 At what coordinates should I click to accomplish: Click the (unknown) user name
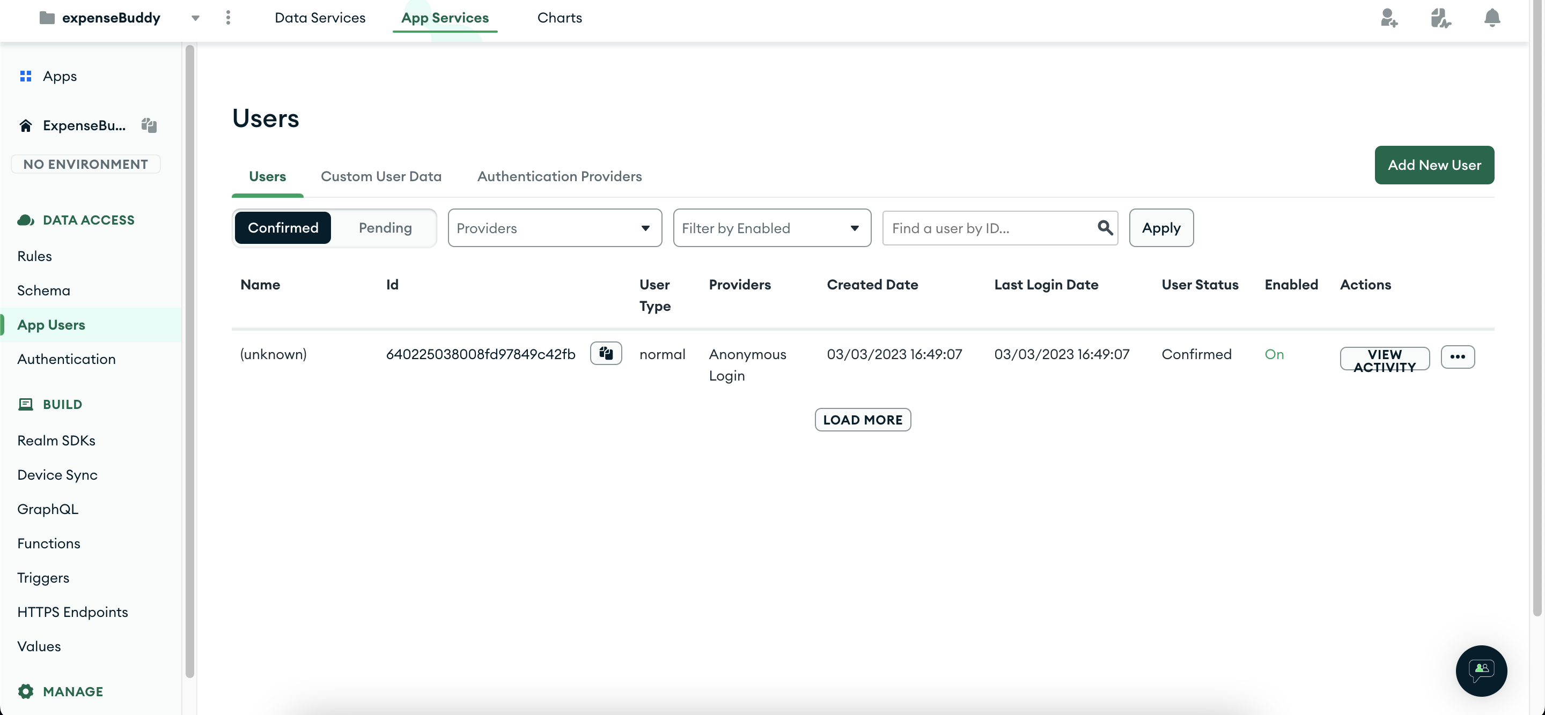click(x=273, y=354)
